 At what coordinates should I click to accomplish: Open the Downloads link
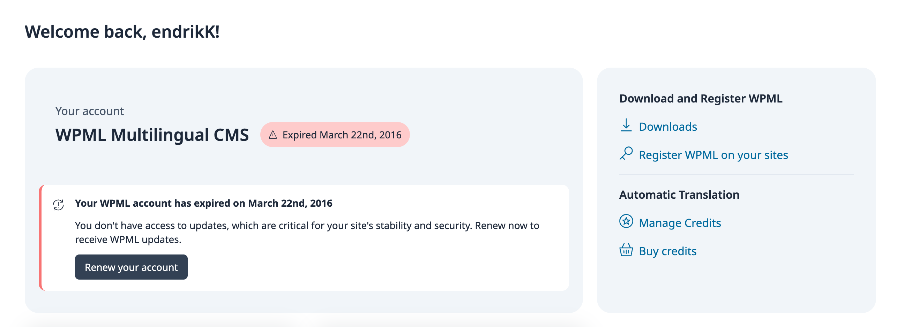pos(668,127)
